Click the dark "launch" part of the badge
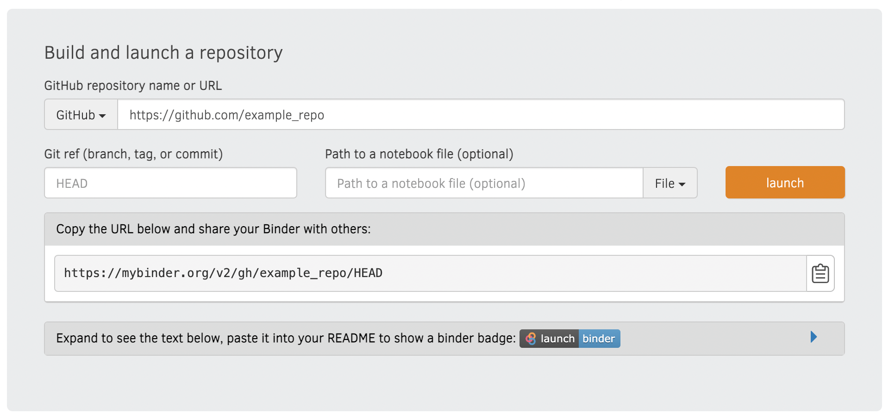 pyautogui.click(x=549, y=339)
